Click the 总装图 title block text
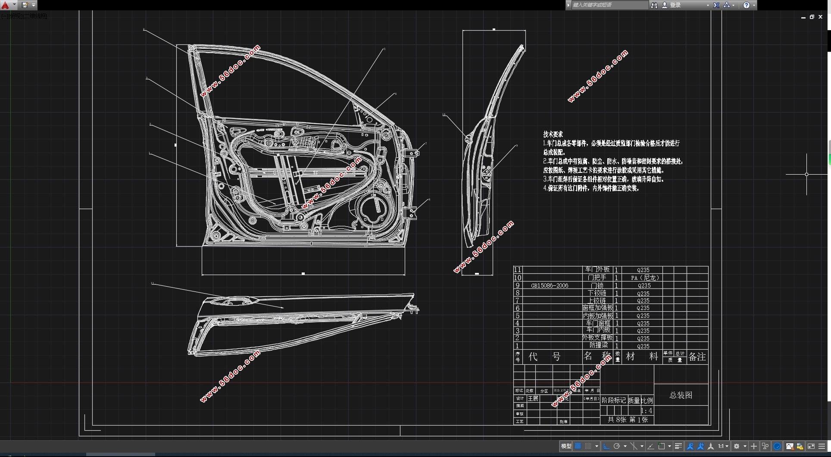 681,395
